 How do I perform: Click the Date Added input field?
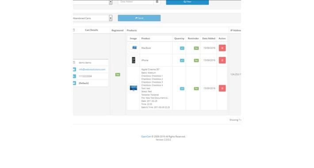pos(136,2)
